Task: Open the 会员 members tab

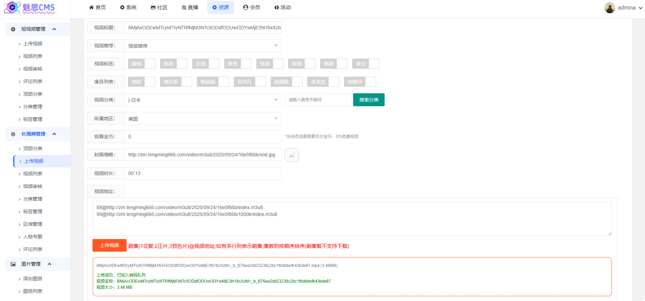Action: (x=252, y=7)
